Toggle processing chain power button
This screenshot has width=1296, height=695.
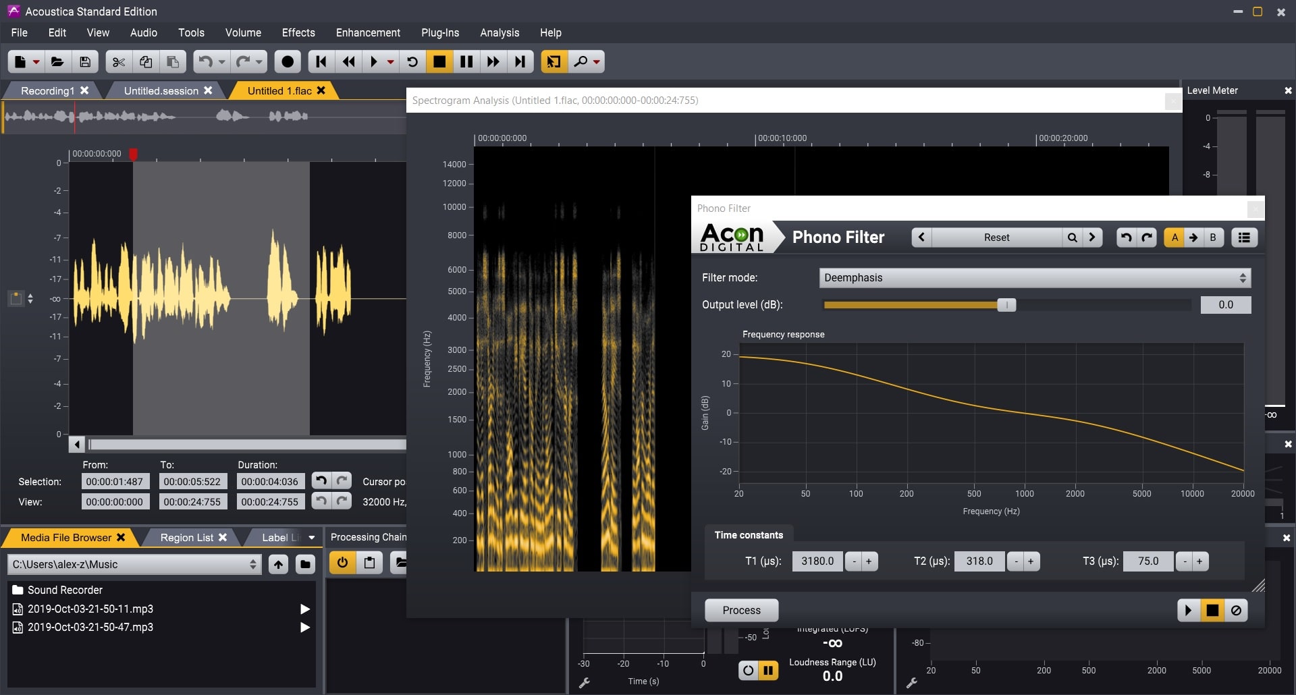pyautogui.click(x=342, y=563)
